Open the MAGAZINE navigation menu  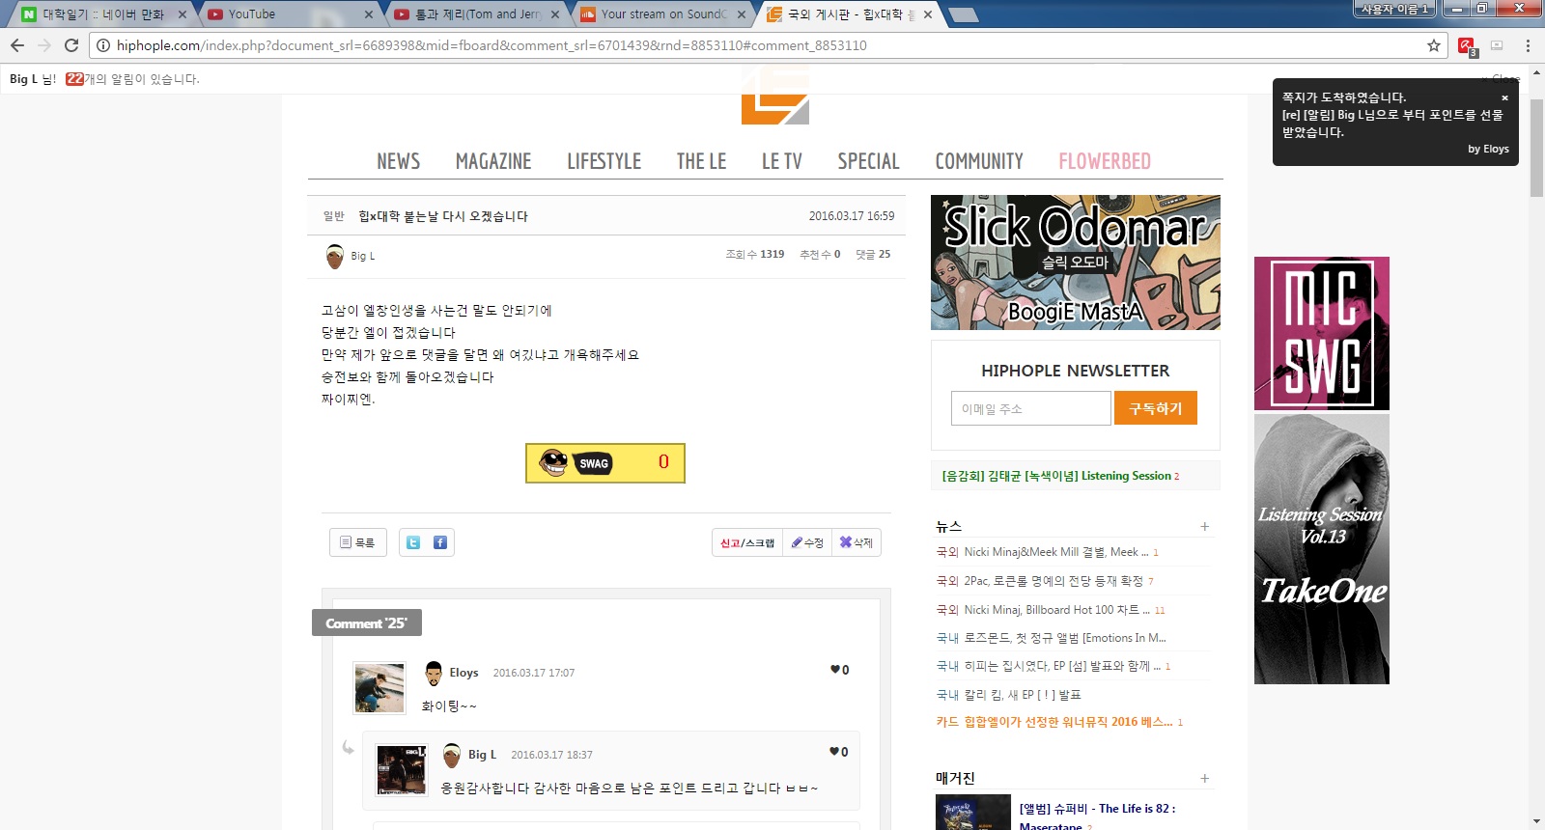(x=492, y=161)
